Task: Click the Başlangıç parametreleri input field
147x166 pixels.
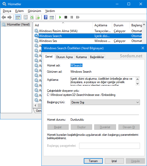Action: [110, 146]
